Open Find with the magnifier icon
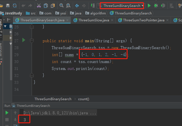 point(61,6)
